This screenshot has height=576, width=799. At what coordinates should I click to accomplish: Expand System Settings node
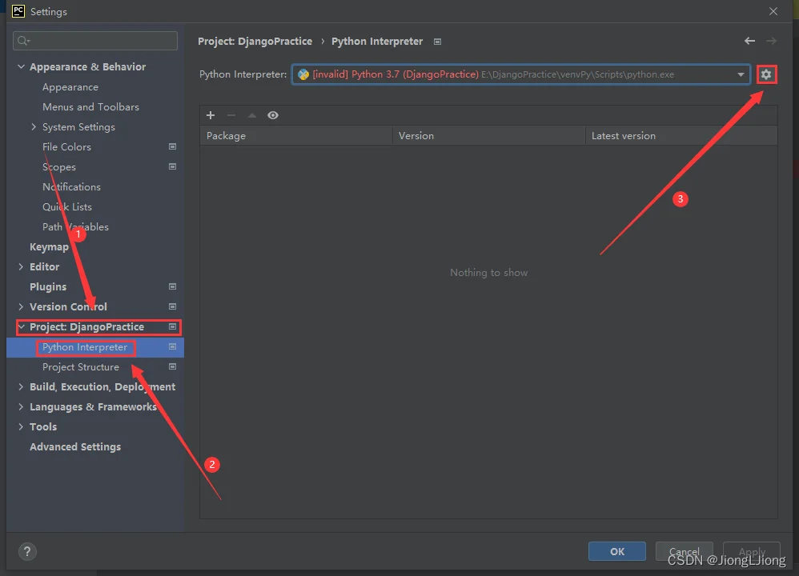(34, 127)
